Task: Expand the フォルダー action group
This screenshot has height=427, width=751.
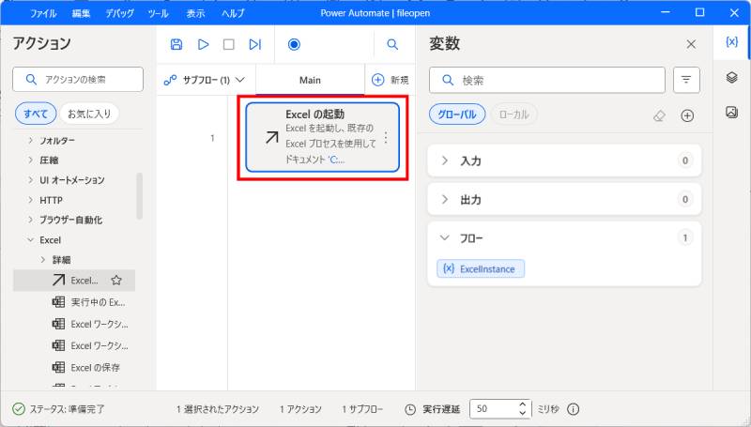Action: (31, 140)
